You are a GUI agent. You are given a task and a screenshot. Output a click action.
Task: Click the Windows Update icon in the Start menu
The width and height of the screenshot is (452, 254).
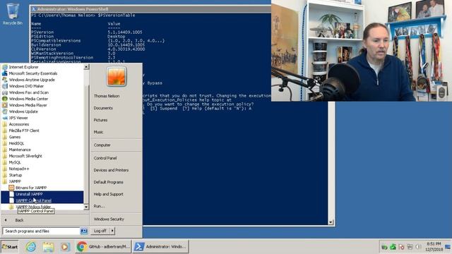5,111
